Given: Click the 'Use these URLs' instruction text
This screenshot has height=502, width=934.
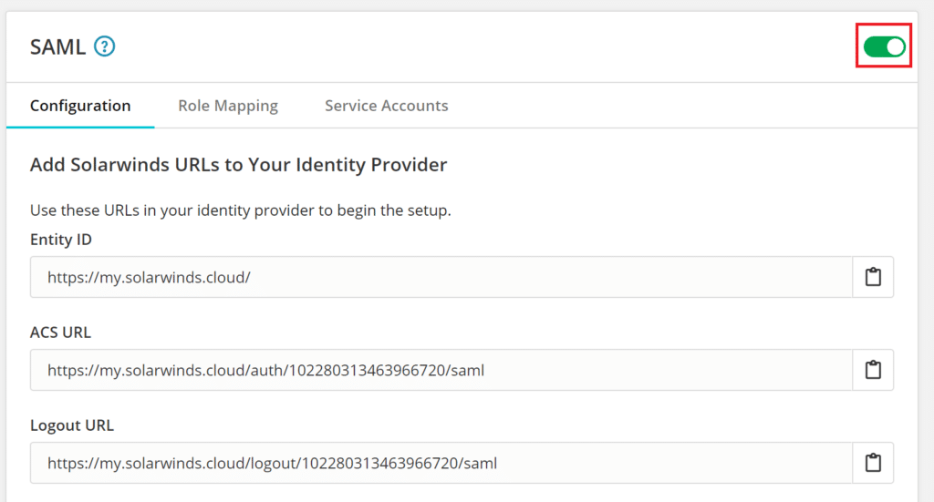Looking at the screenshot, I should (241, 210).
